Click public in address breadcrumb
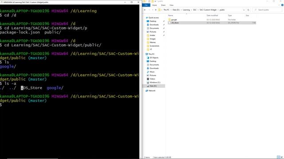284x159 pixels. [x=222, y=10]
